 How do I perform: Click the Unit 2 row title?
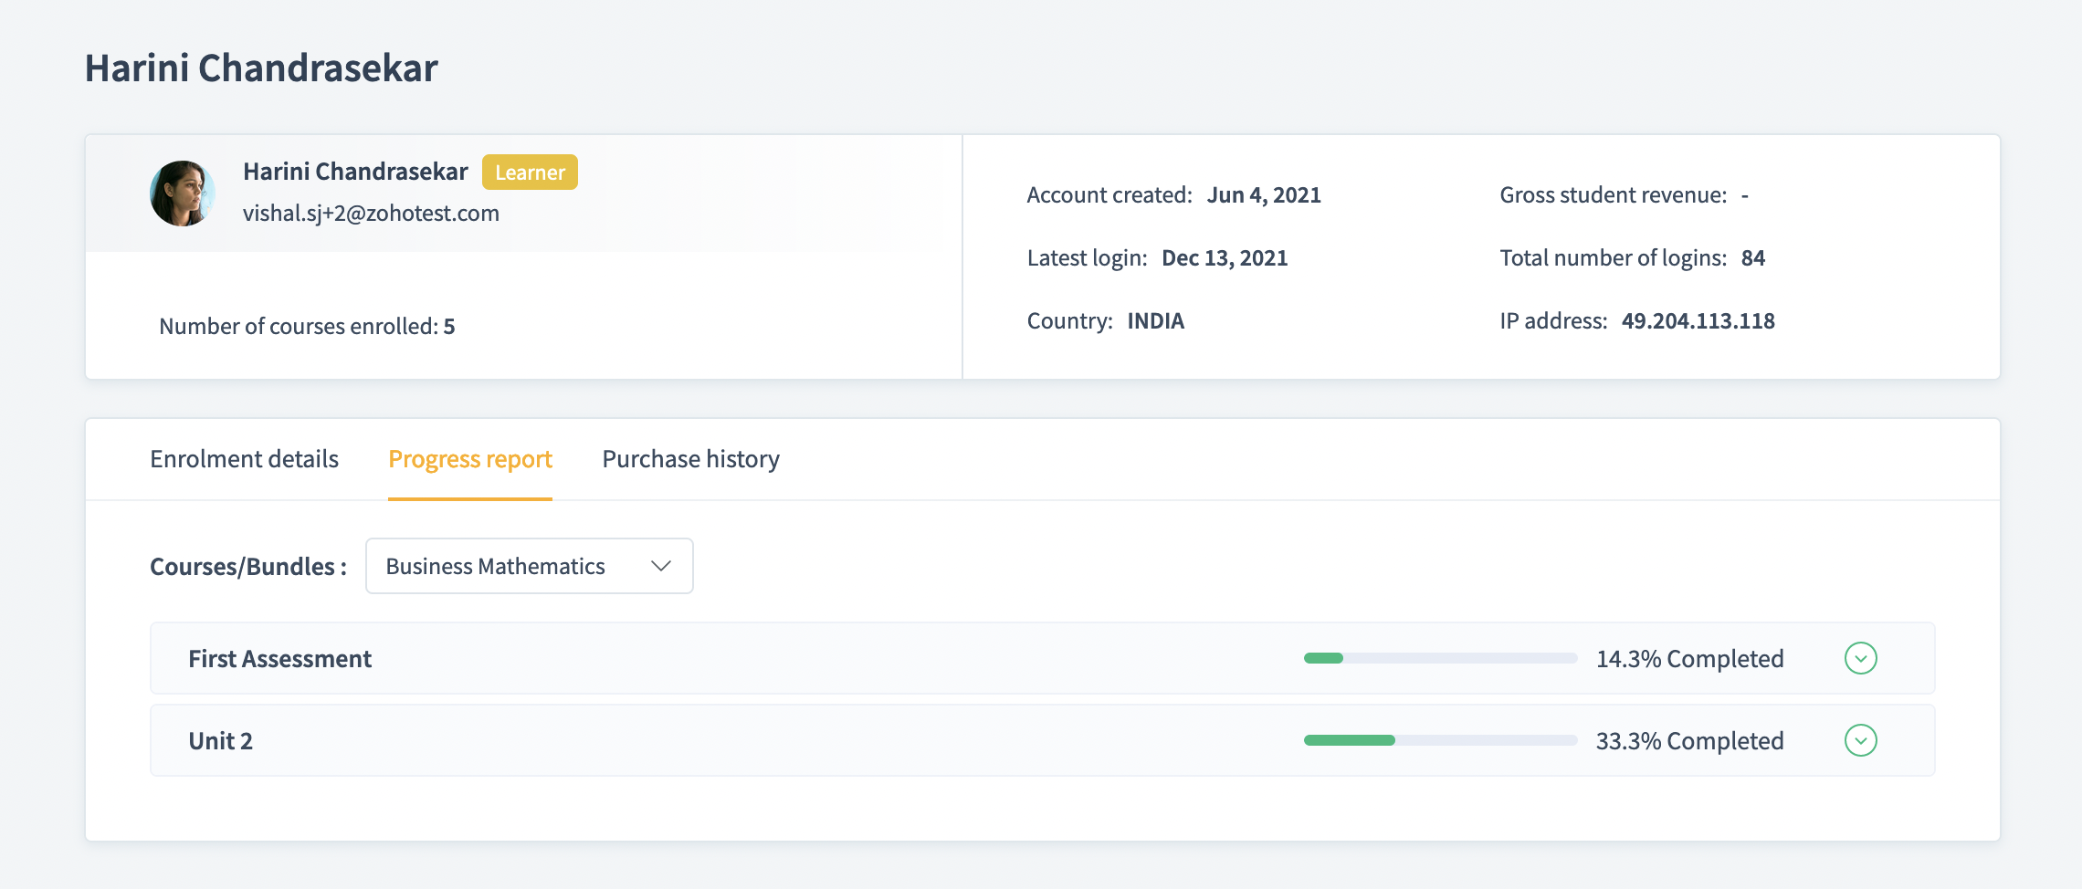coord(220,741)
